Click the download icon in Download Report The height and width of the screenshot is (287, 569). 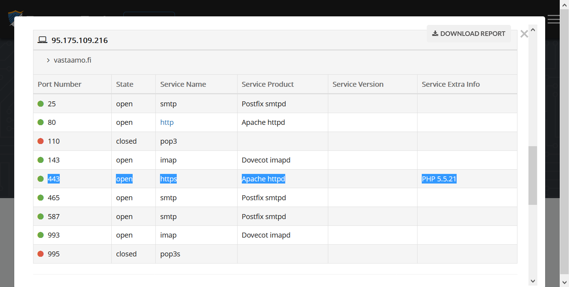[x=435, y=33]
